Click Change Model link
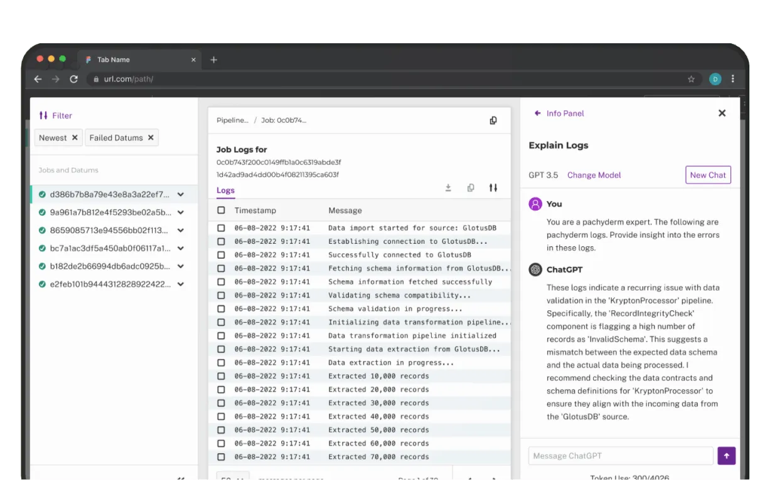The height and width of the screenshot is (480, 772). click(x=594, y=175)
